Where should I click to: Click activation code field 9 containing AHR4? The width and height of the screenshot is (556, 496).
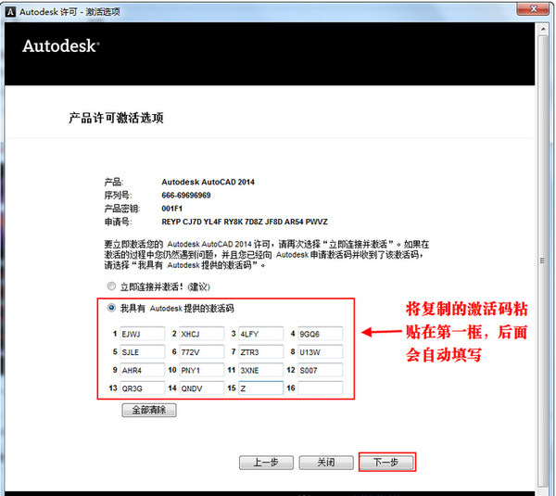pyautogui.click(x=142, y=370)
